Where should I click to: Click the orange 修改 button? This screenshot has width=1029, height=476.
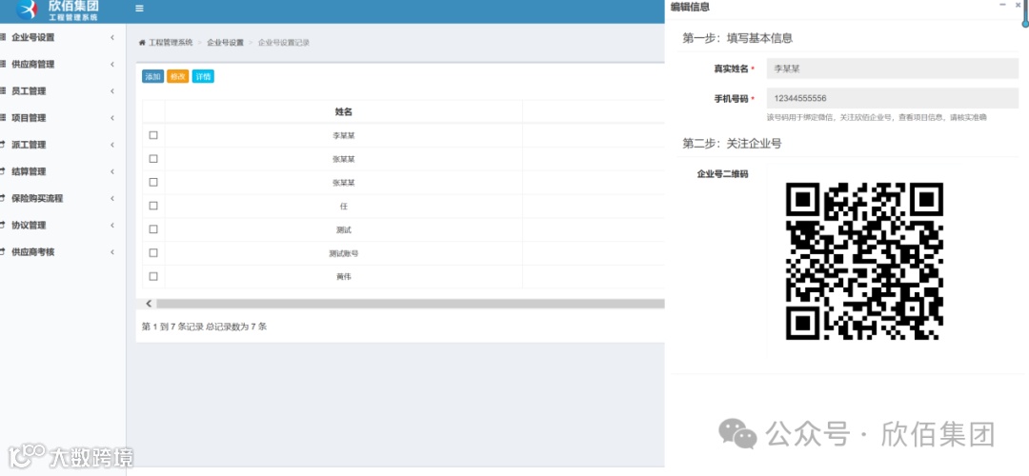click(x=178, y=77)
